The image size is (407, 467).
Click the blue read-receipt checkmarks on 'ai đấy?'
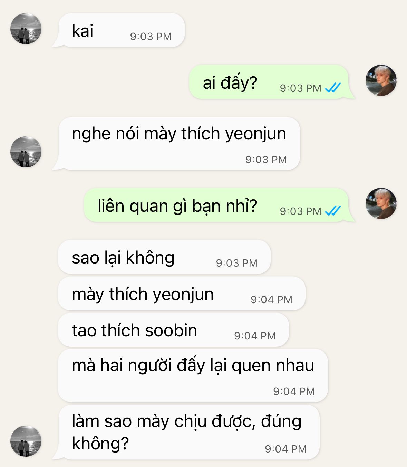[x=333, y=88]
